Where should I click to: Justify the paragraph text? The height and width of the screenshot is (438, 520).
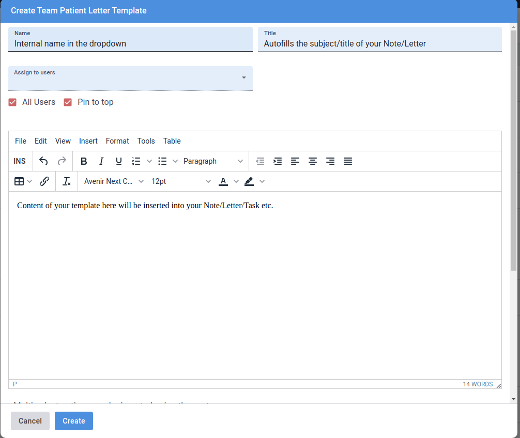[348, 161]
